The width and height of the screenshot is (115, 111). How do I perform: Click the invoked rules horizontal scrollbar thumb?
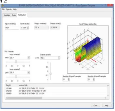click(25, 98)
